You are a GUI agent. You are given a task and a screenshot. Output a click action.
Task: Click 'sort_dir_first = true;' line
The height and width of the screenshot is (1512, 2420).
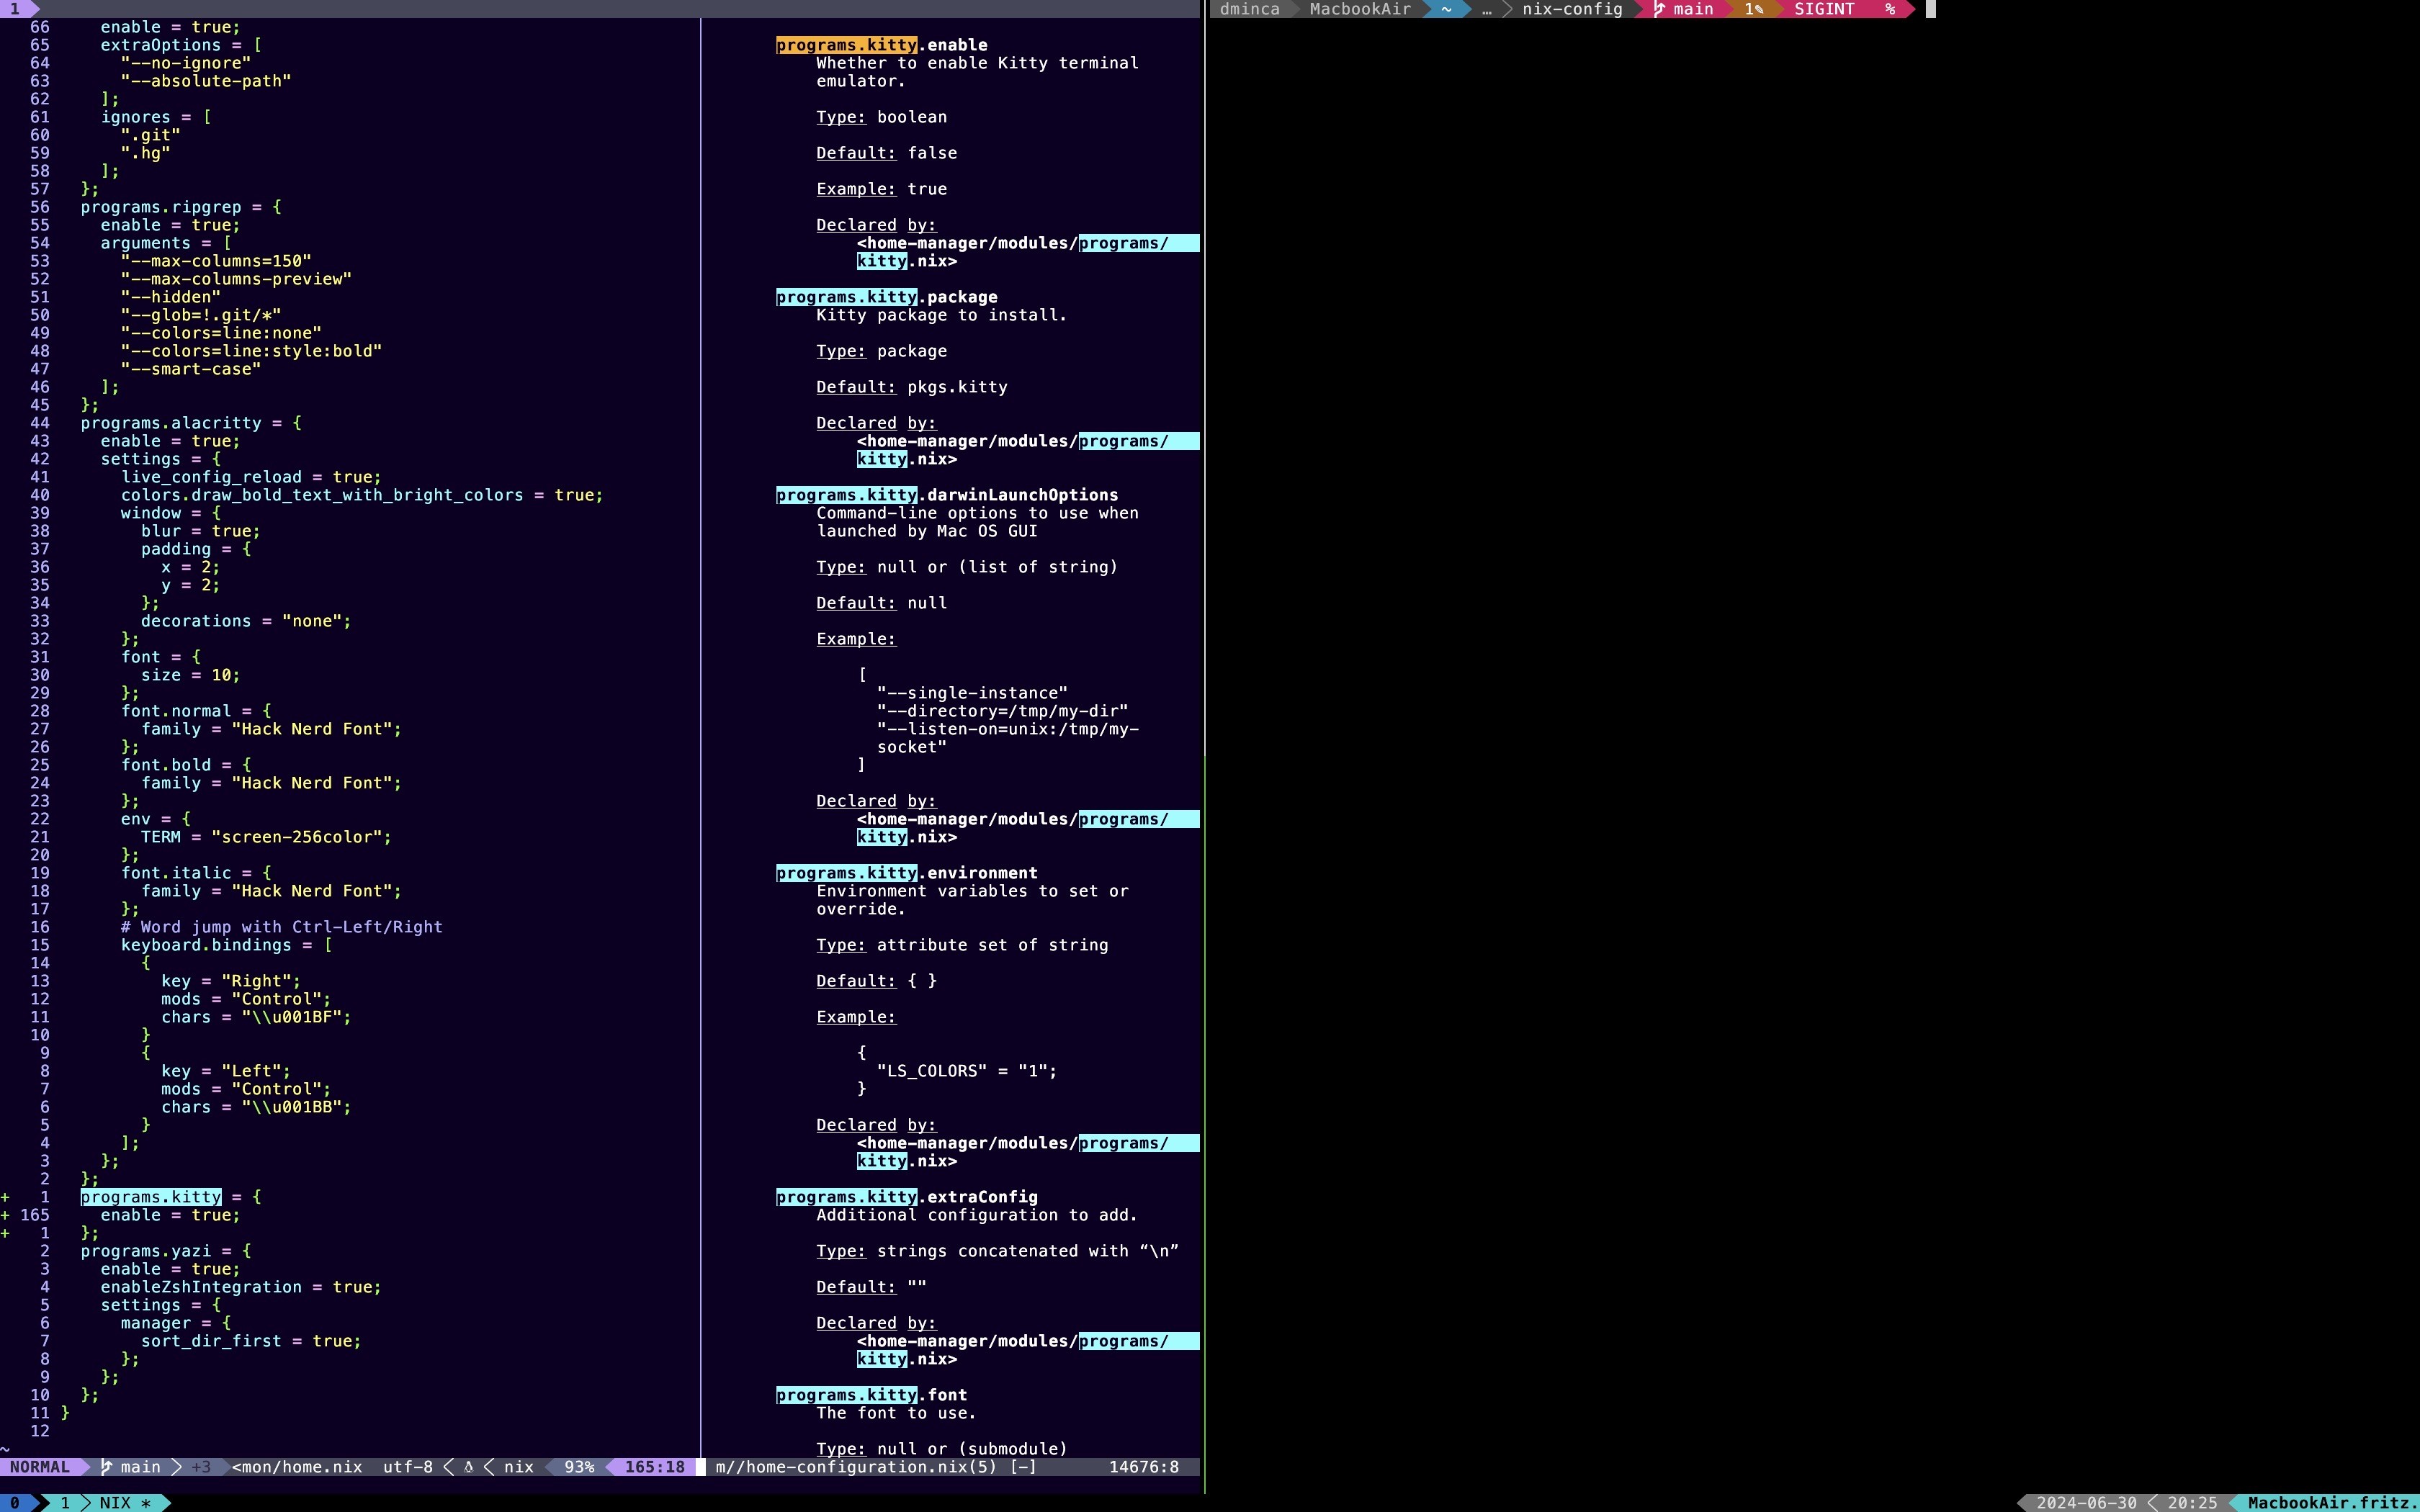click(x=251, y=1341)
